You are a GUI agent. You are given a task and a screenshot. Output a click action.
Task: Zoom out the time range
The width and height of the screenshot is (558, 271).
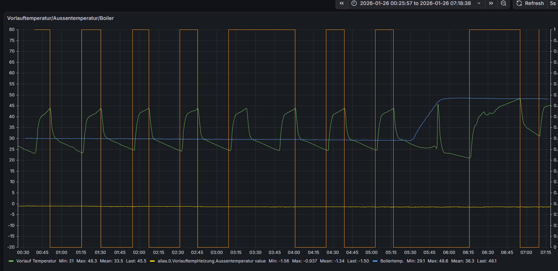(504, 3)
